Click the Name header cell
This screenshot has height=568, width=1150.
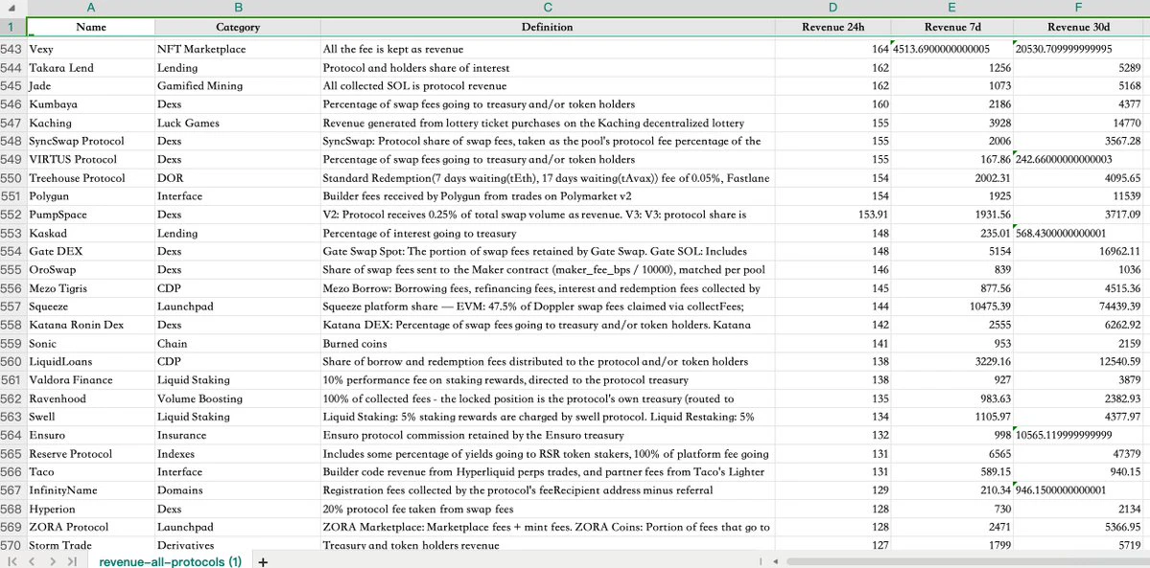91,27
